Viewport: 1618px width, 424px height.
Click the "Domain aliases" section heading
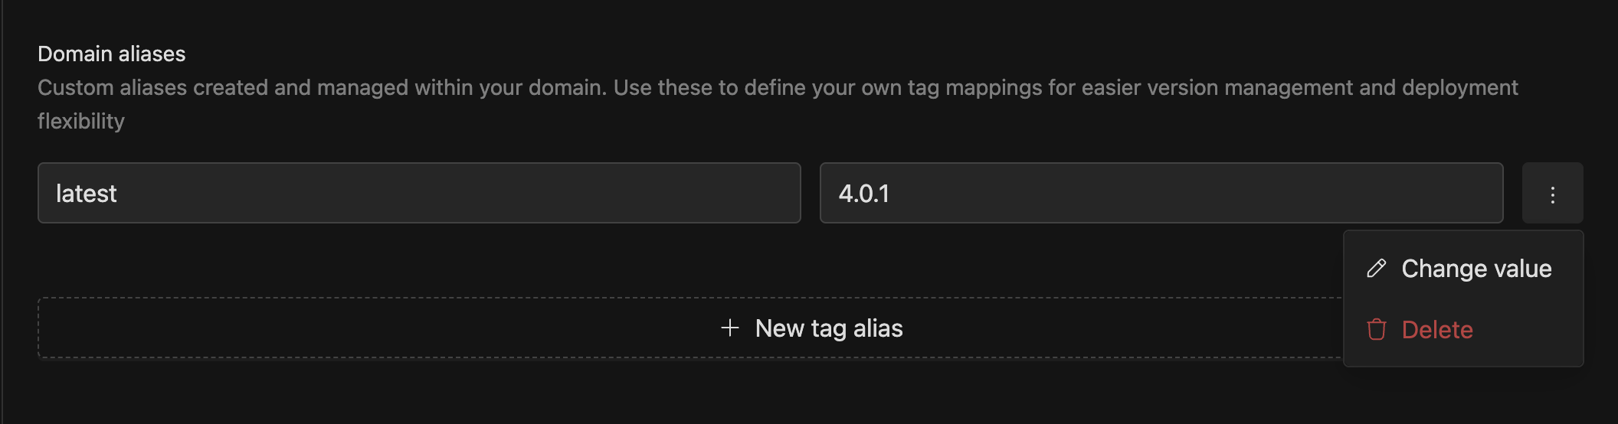click(x=112, y=54)
